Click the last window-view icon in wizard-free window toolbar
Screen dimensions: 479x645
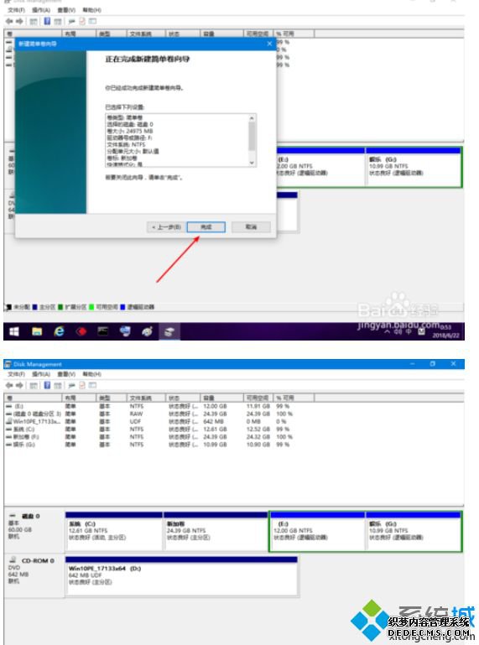[x=92, y=386]
